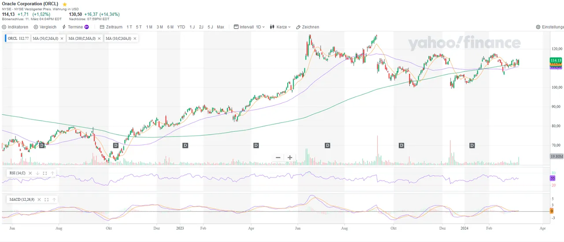Viewport: 564px width, 242px height.
Task: Close the RSI (14,C) panel
Action: pos(30,173)
